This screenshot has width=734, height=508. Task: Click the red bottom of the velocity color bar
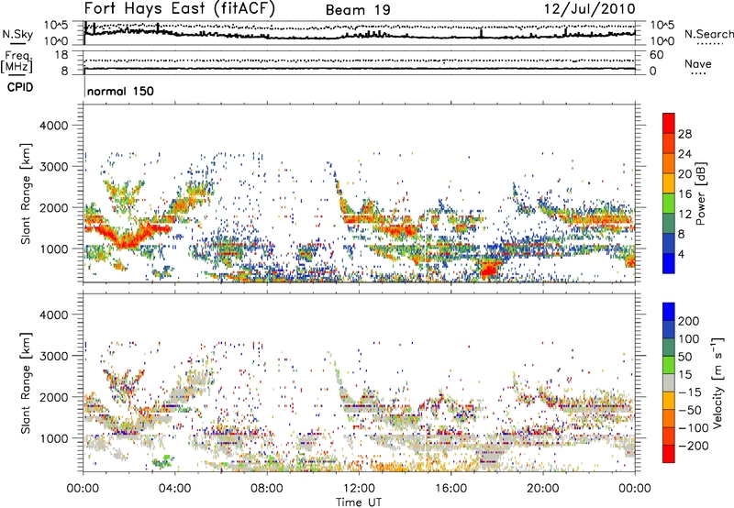click(x=669, y=454)
